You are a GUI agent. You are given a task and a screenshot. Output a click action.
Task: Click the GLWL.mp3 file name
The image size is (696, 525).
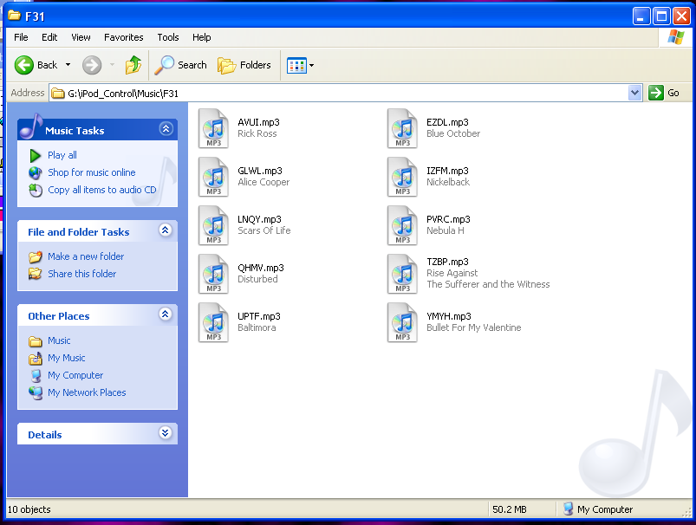tap(260, 171)
